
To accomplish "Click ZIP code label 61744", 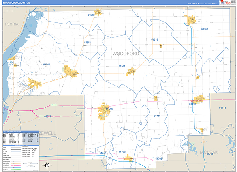I will click(222, 108).
